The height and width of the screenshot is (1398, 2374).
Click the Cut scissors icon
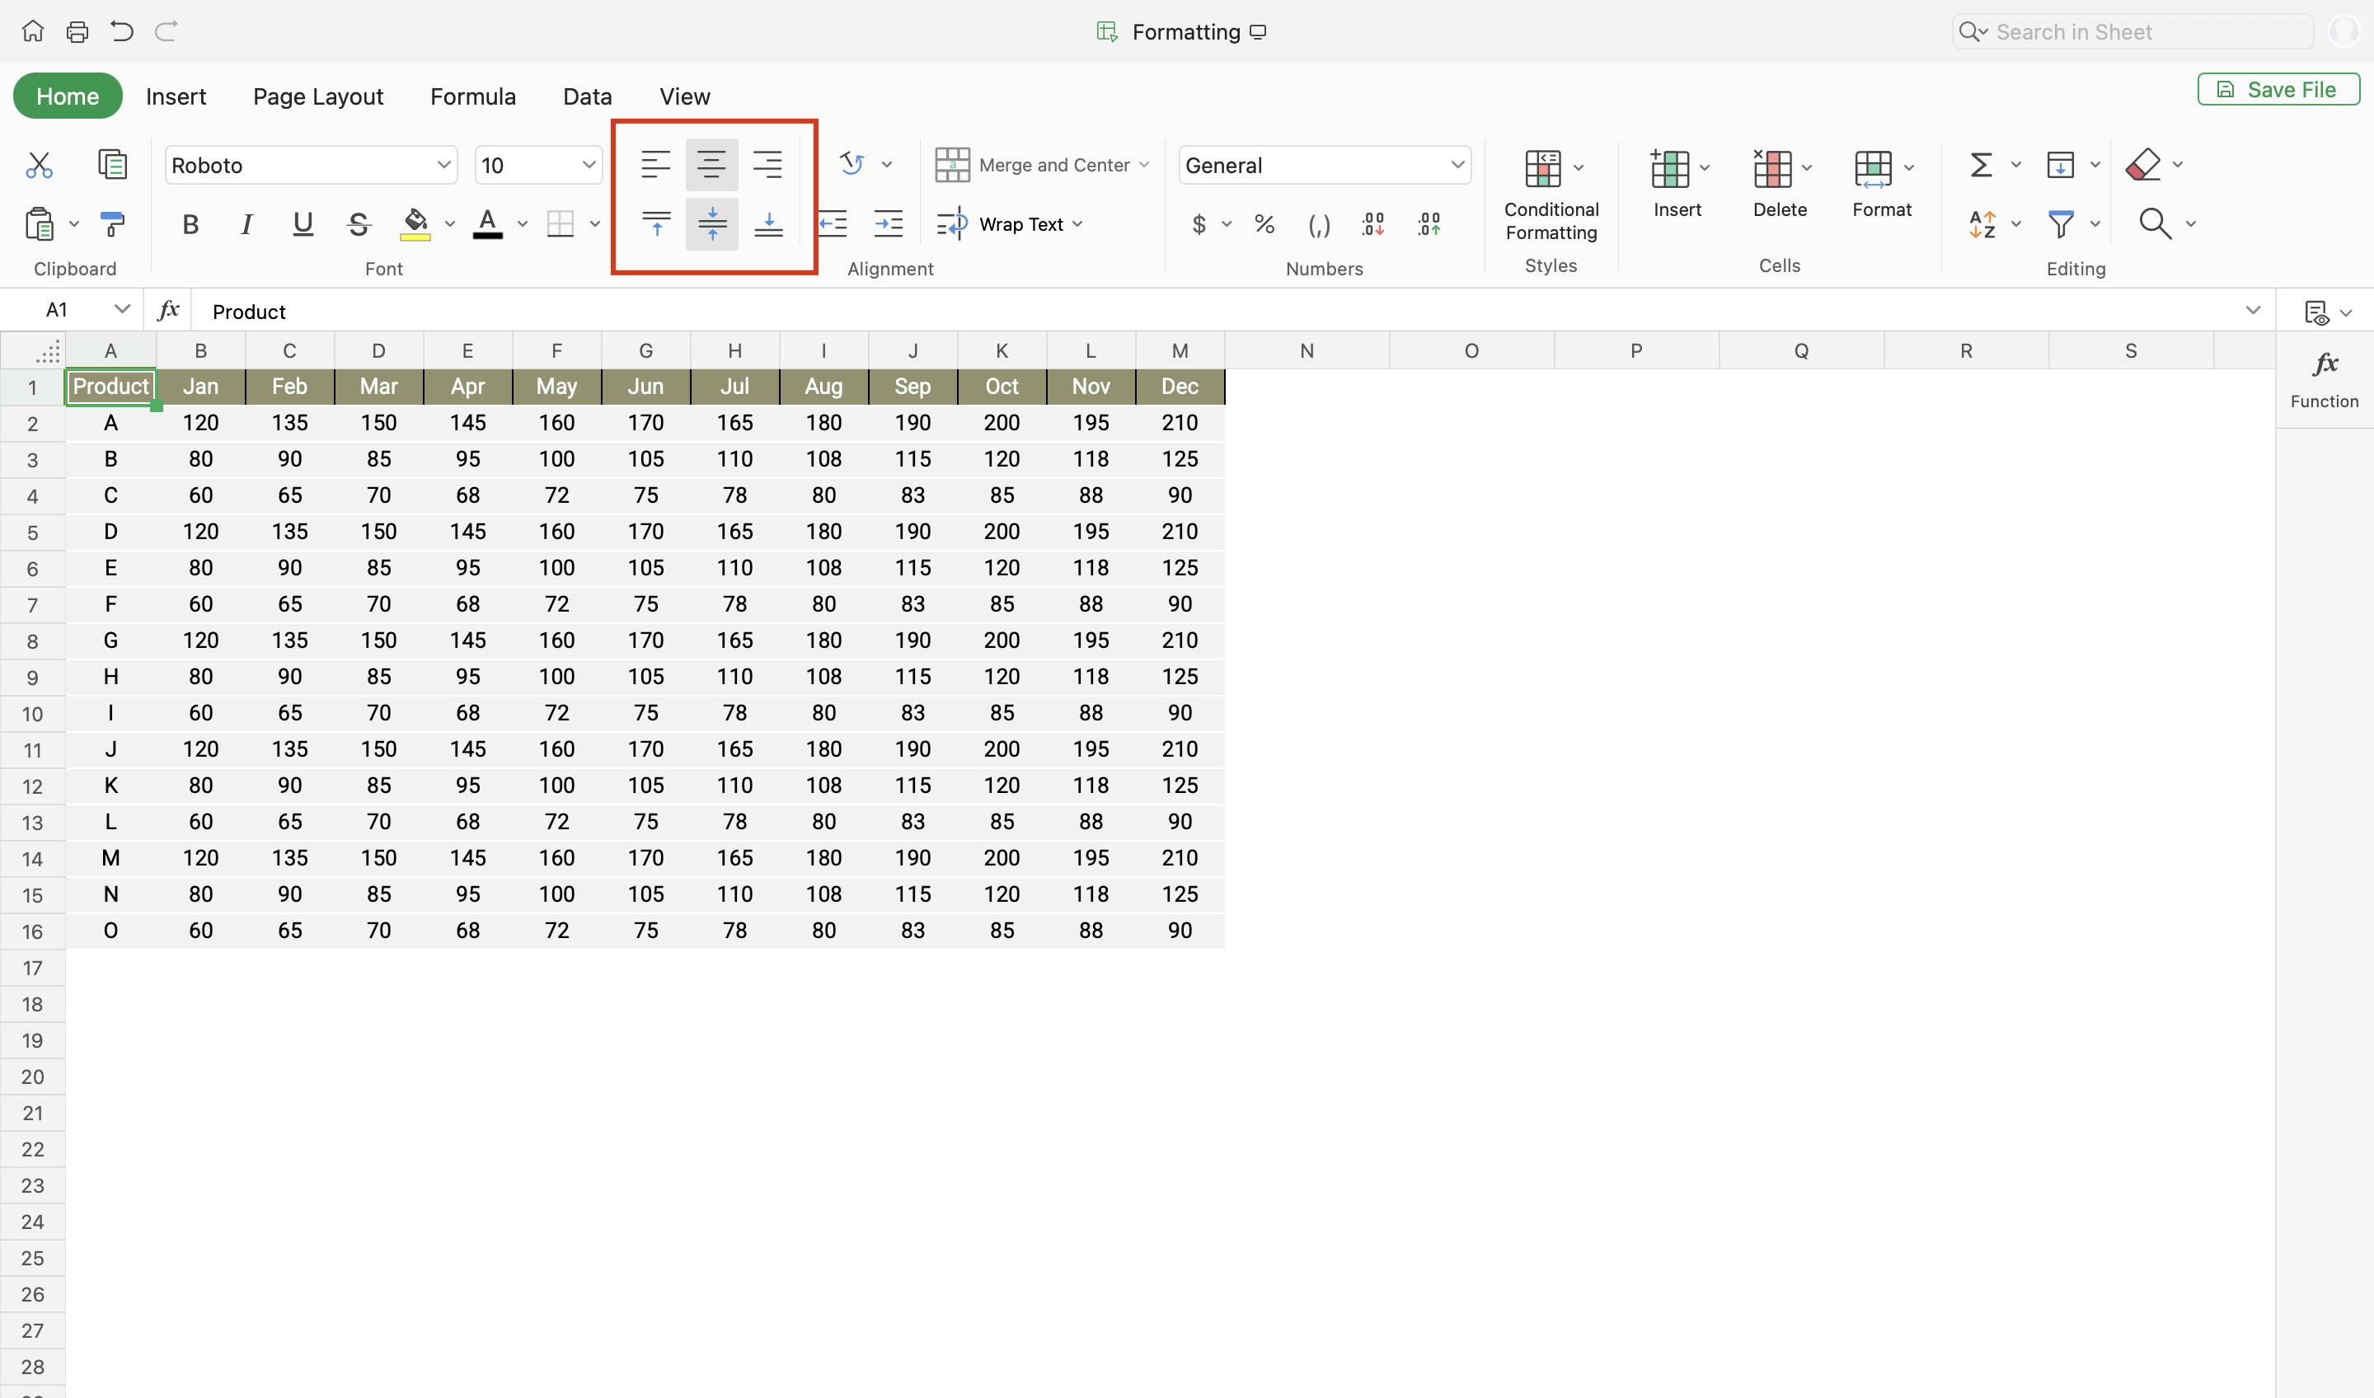(x=39, y=165)
